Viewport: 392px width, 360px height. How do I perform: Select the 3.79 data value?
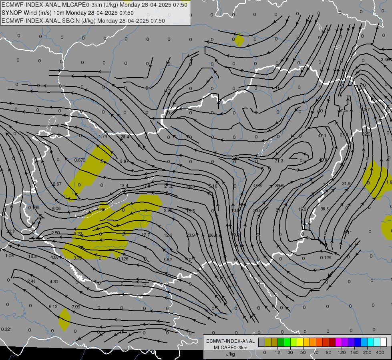[x=78, y=258]
